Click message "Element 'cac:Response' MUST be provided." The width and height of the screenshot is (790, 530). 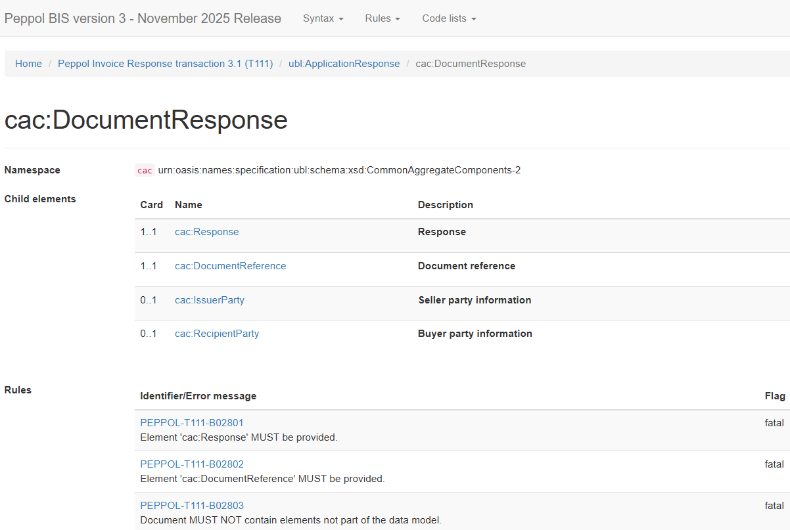pos(239,437)
